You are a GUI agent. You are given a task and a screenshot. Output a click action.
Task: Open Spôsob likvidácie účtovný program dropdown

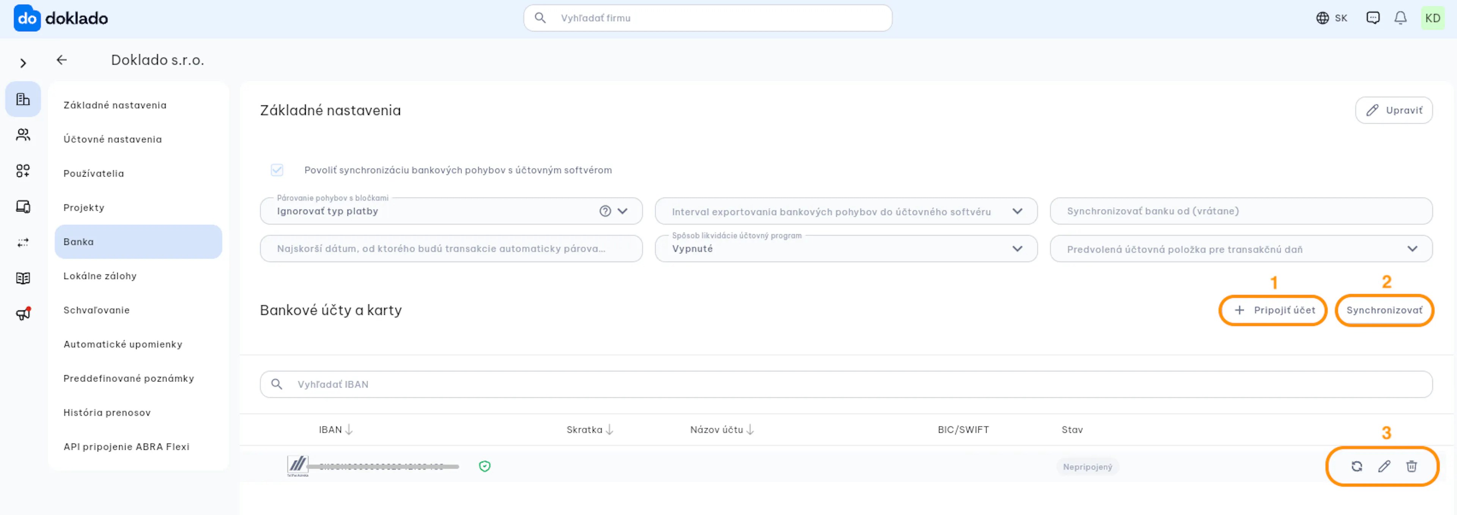(x=846, y=249)
